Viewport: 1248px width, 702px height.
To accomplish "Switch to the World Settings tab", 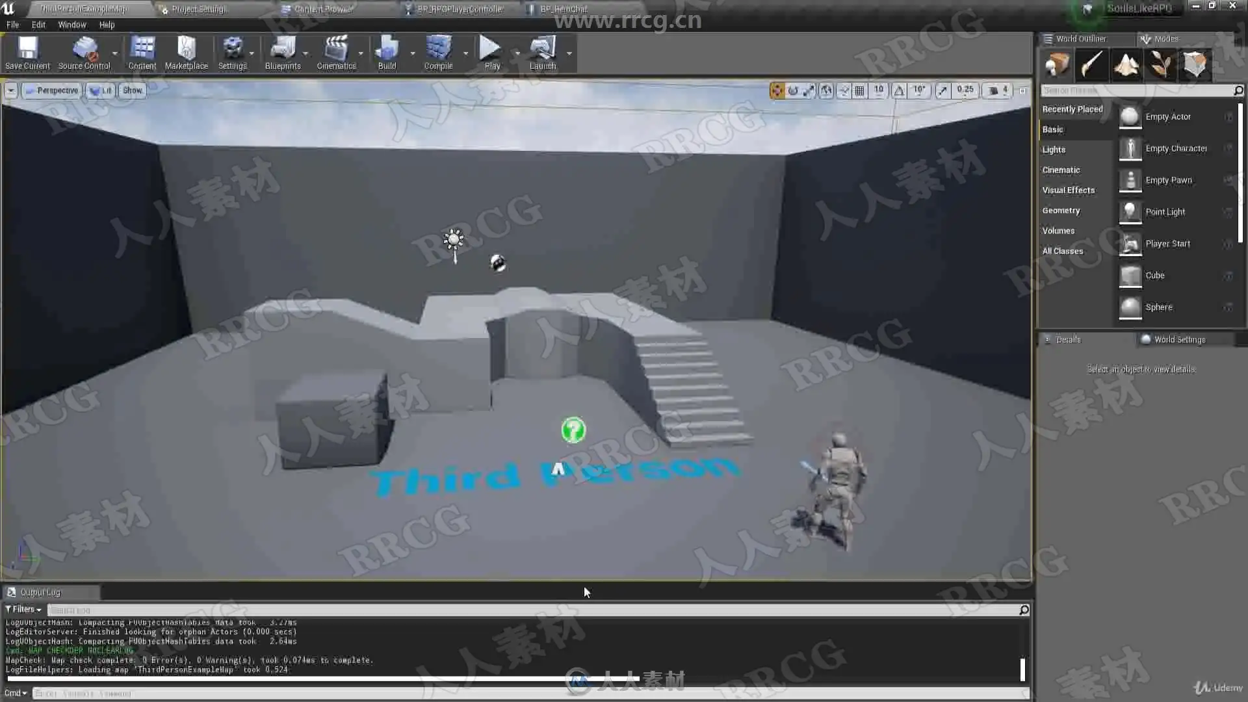I will [x=1178, y=339].
